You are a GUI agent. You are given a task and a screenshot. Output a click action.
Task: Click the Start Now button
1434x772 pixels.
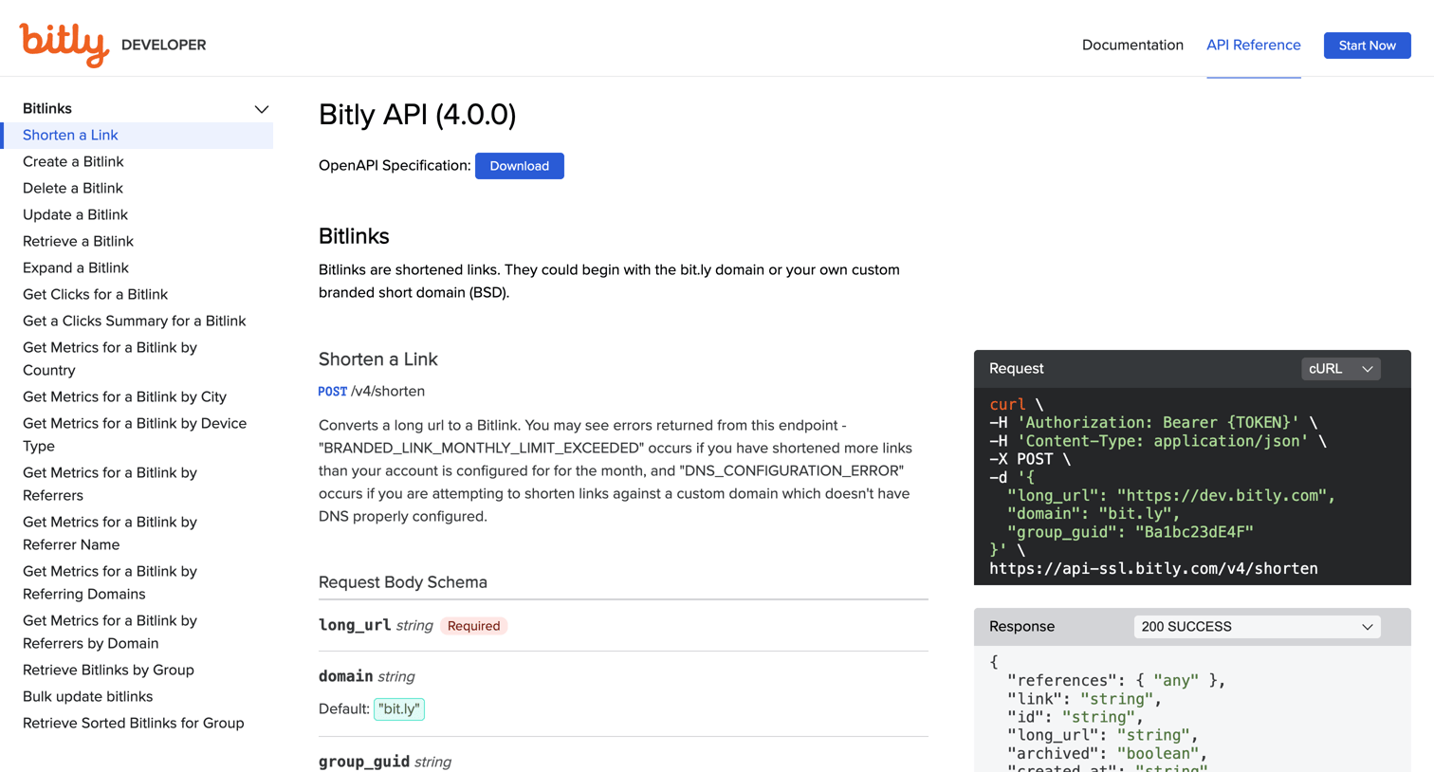click(1367, 46)
